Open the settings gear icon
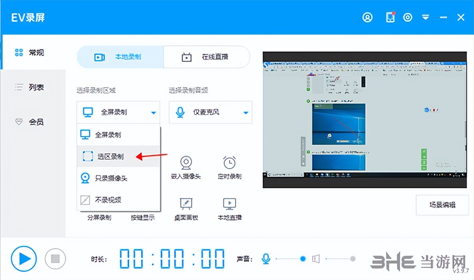 (x=408, y=17)
